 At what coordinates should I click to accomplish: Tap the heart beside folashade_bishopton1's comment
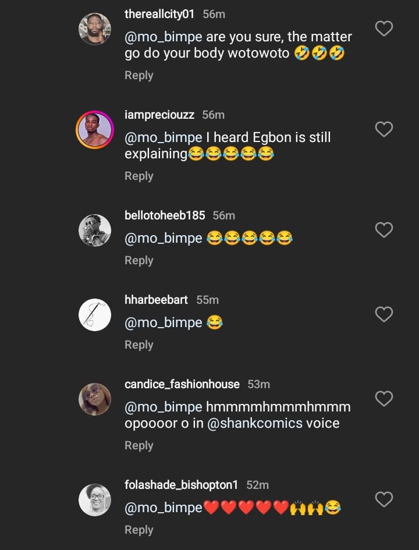click(384, 499)
